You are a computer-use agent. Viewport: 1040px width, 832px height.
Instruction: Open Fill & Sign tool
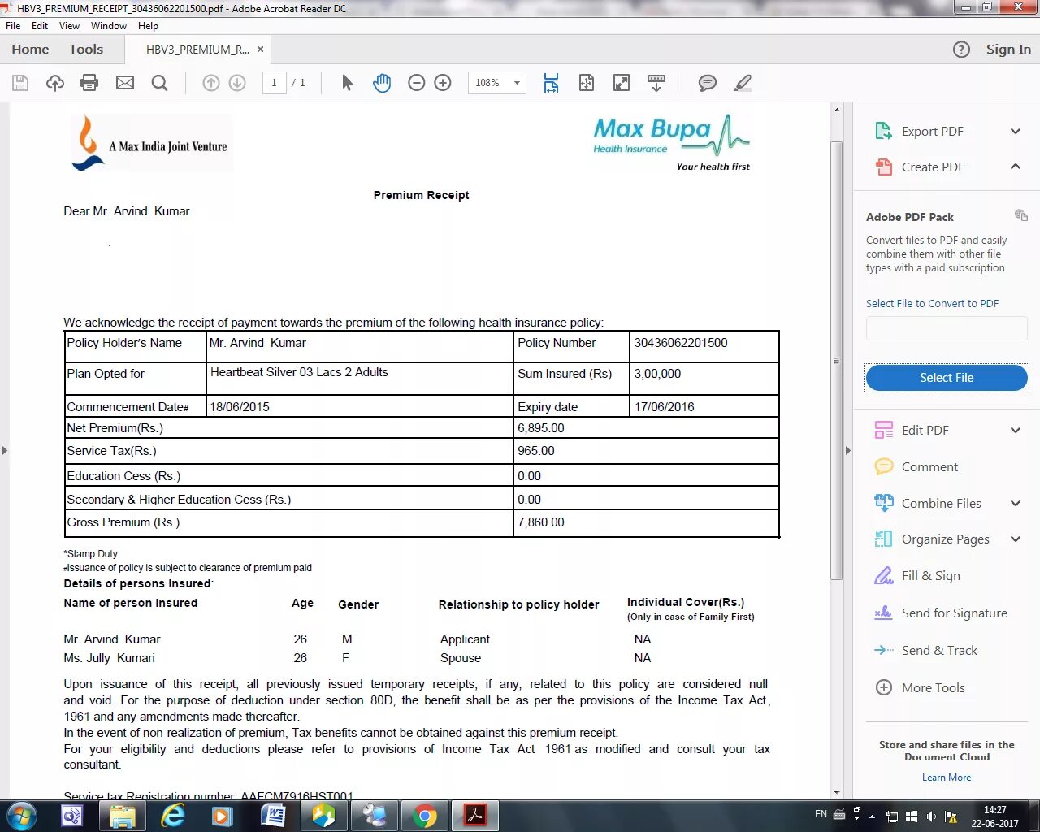[931, 575]
